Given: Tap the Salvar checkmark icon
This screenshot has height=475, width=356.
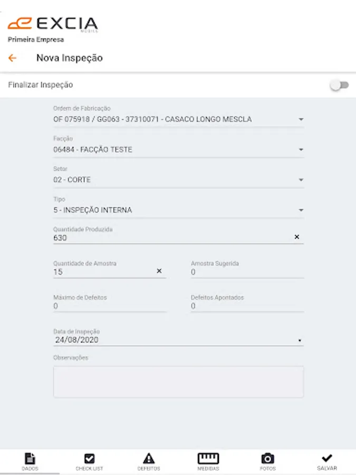Looking at the screenshot, I should click(x=327, y=459).
